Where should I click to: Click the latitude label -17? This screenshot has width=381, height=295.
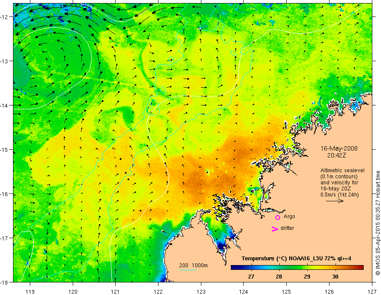4,238
